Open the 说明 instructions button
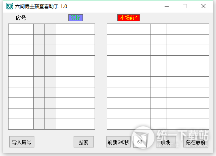Screen dimensions: 216x156 (x=166, y=142)
